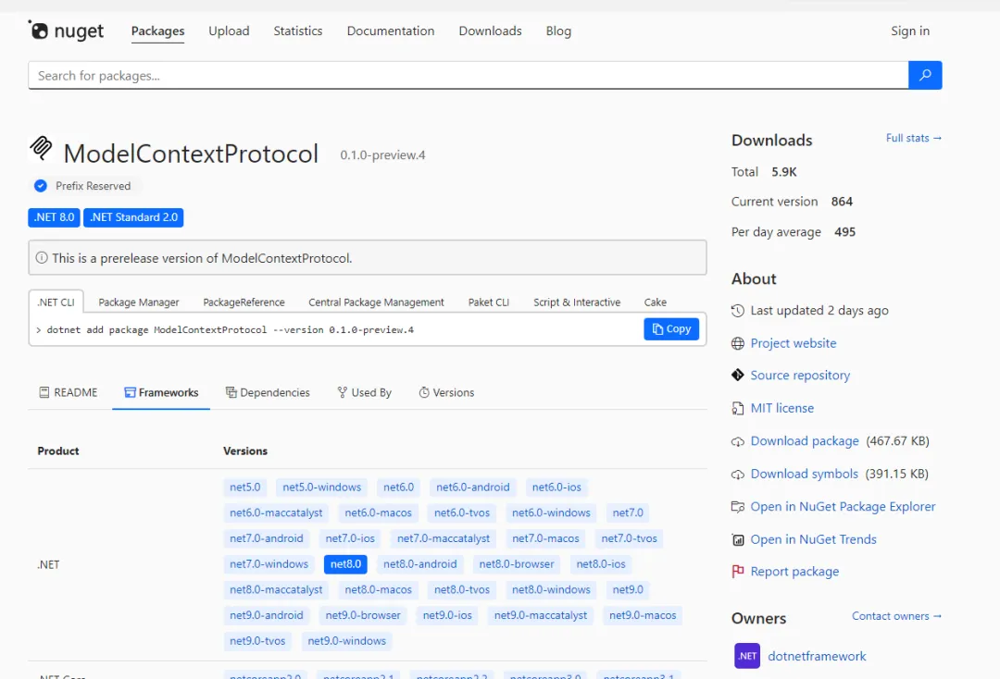Click the 0.1.0-preview.4 version text

382,154
